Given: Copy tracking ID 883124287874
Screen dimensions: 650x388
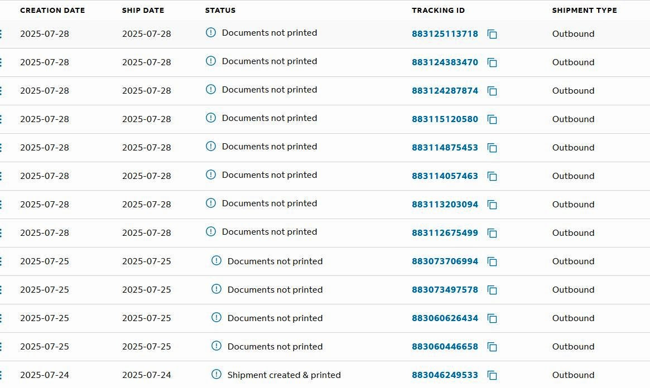Looking at the screenshot, I should 492,91.
